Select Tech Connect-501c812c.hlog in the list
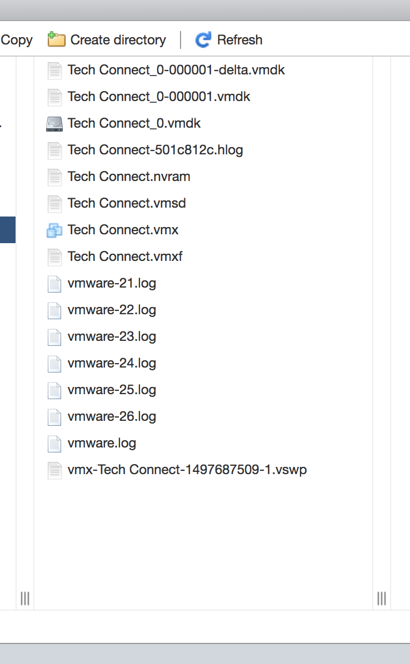 [156, 150]
